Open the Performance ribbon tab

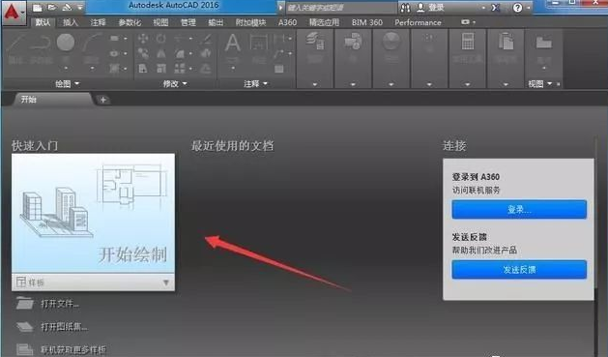418,22
